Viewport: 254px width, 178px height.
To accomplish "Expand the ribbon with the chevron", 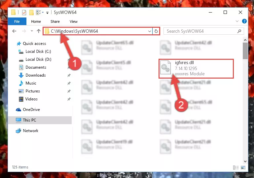I will [237, 21].
